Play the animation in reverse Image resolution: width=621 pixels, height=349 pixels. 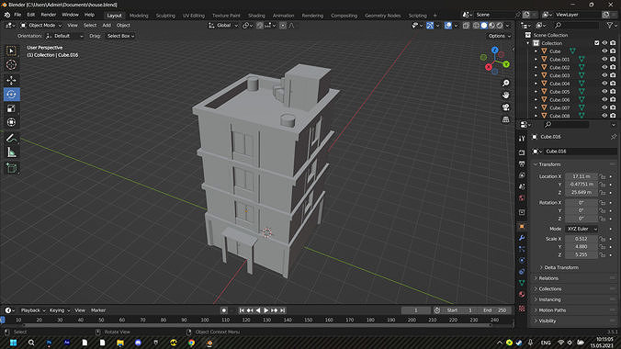coord(258,310)
